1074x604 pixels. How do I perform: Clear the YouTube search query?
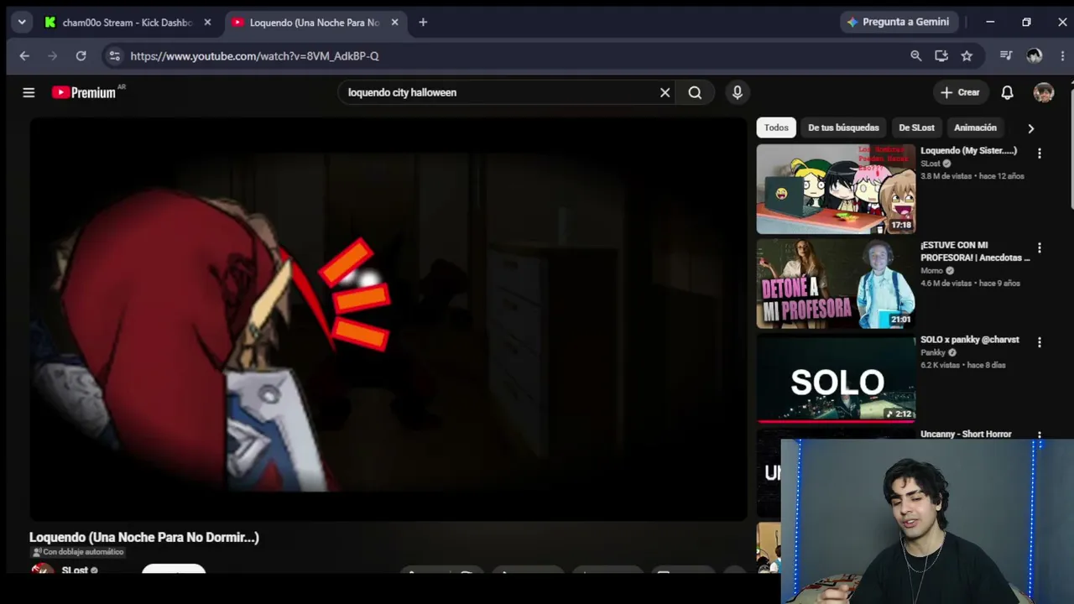point(665,92)
